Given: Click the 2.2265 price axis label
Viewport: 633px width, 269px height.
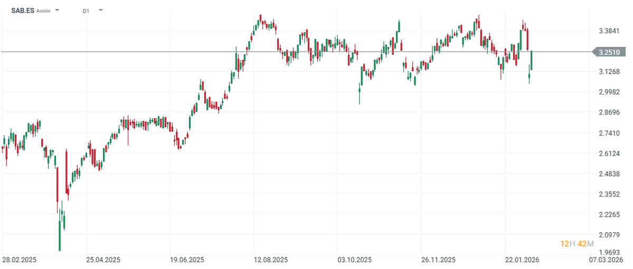Looking at the screenshot, I should (609, 215).
